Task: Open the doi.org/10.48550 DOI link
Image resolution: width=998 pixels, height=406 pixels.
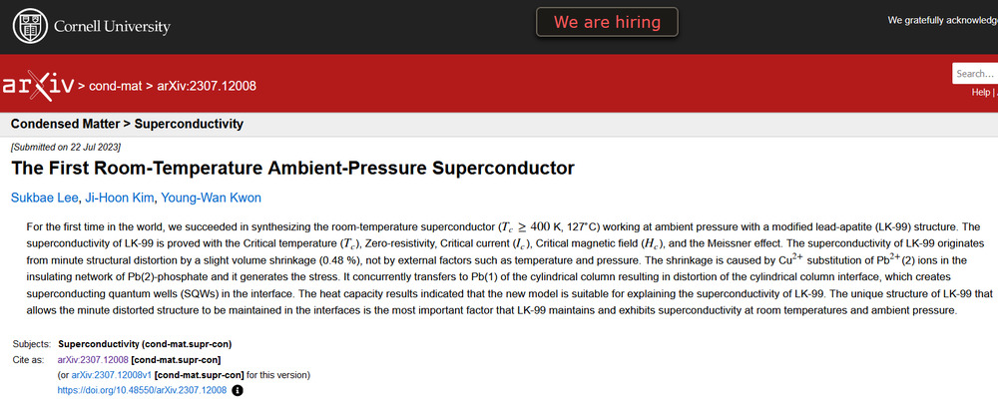Action: point(142,390)
